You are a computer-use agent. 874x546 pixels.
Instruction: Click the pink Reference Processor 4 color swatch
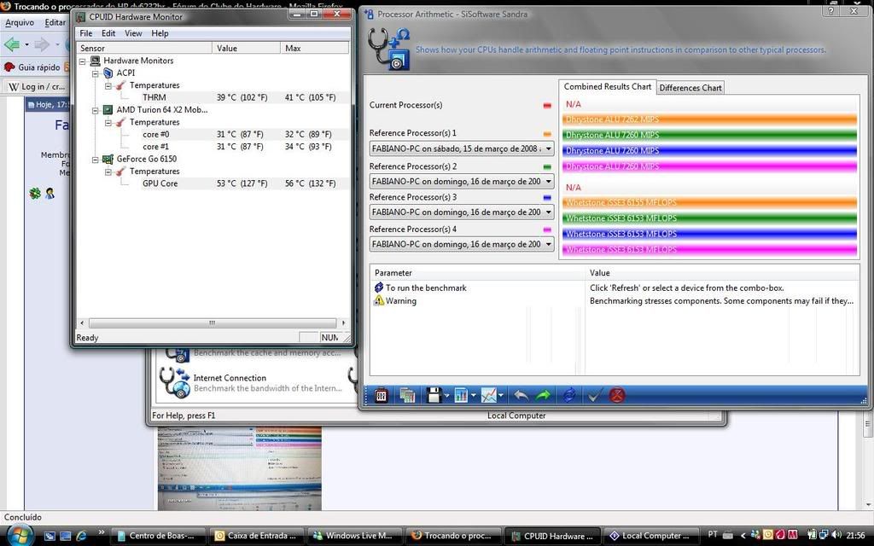(547, 229)
